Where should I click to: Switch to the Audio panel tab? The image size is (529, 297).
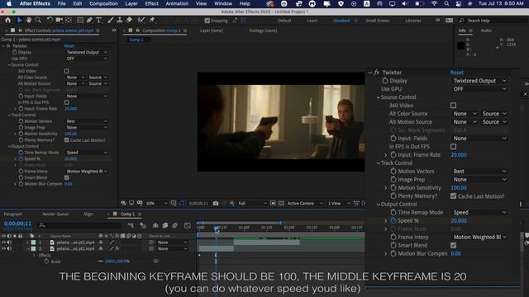[x=486, y=31]
